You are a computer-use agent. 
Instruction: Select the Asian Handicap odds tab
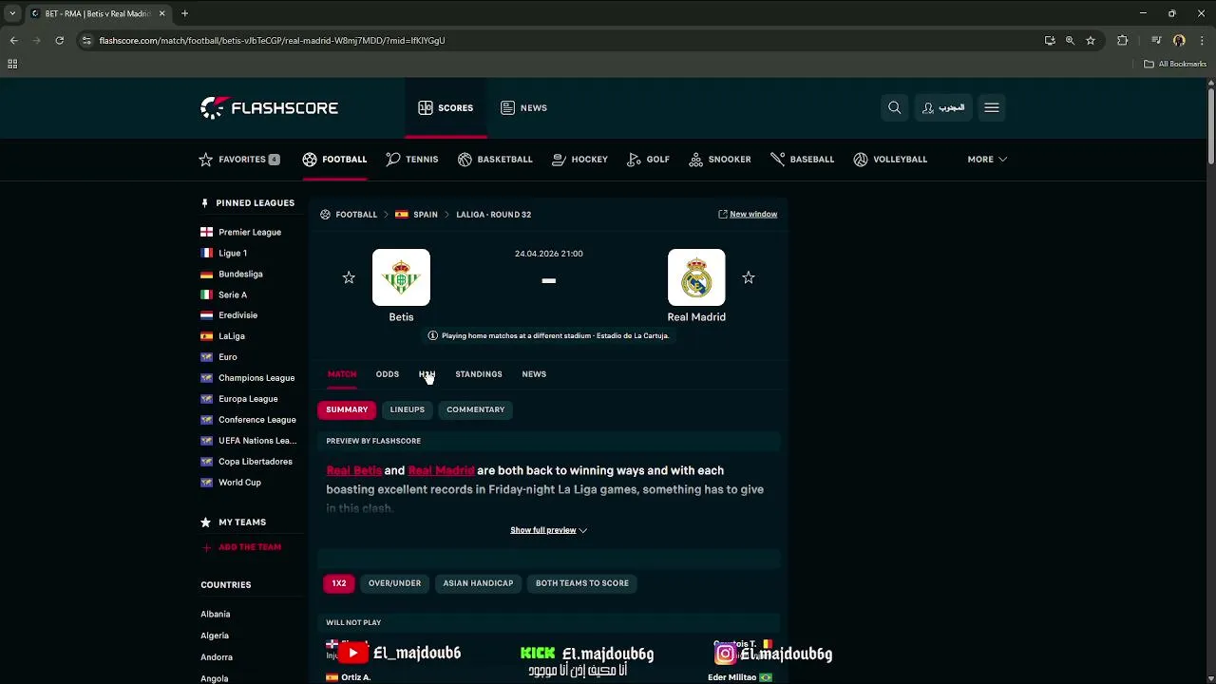pos(478,583)
